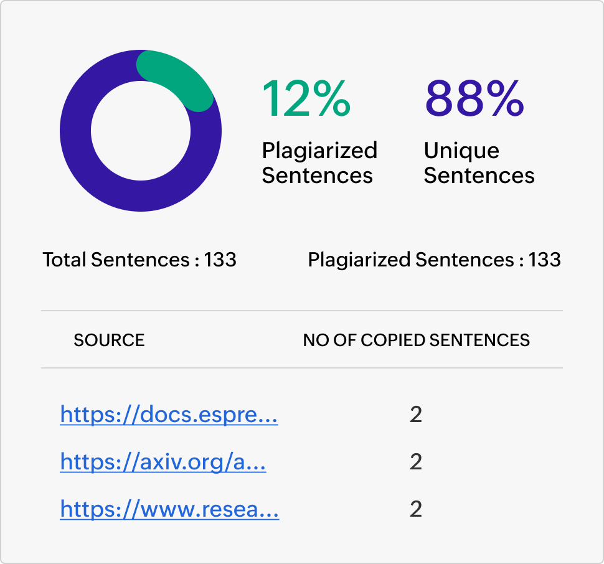Viewport: 604px width, 564px height.
Task: Click the green plagiarized segment of donut chart
Action: click(x=177, y=77)
